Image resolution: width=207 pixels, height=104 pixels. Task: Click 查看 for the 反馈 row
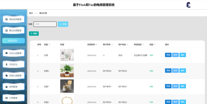(168, 55)
